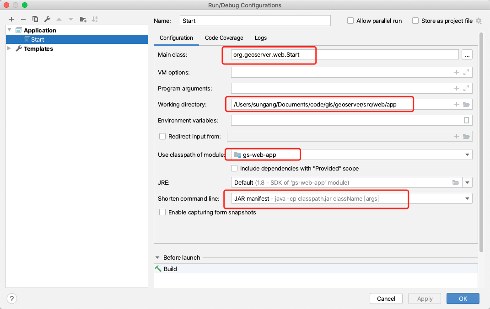
Task: Click the Remove Configuration minus icon
Action: pyautogui.click(x=23, y=19)
